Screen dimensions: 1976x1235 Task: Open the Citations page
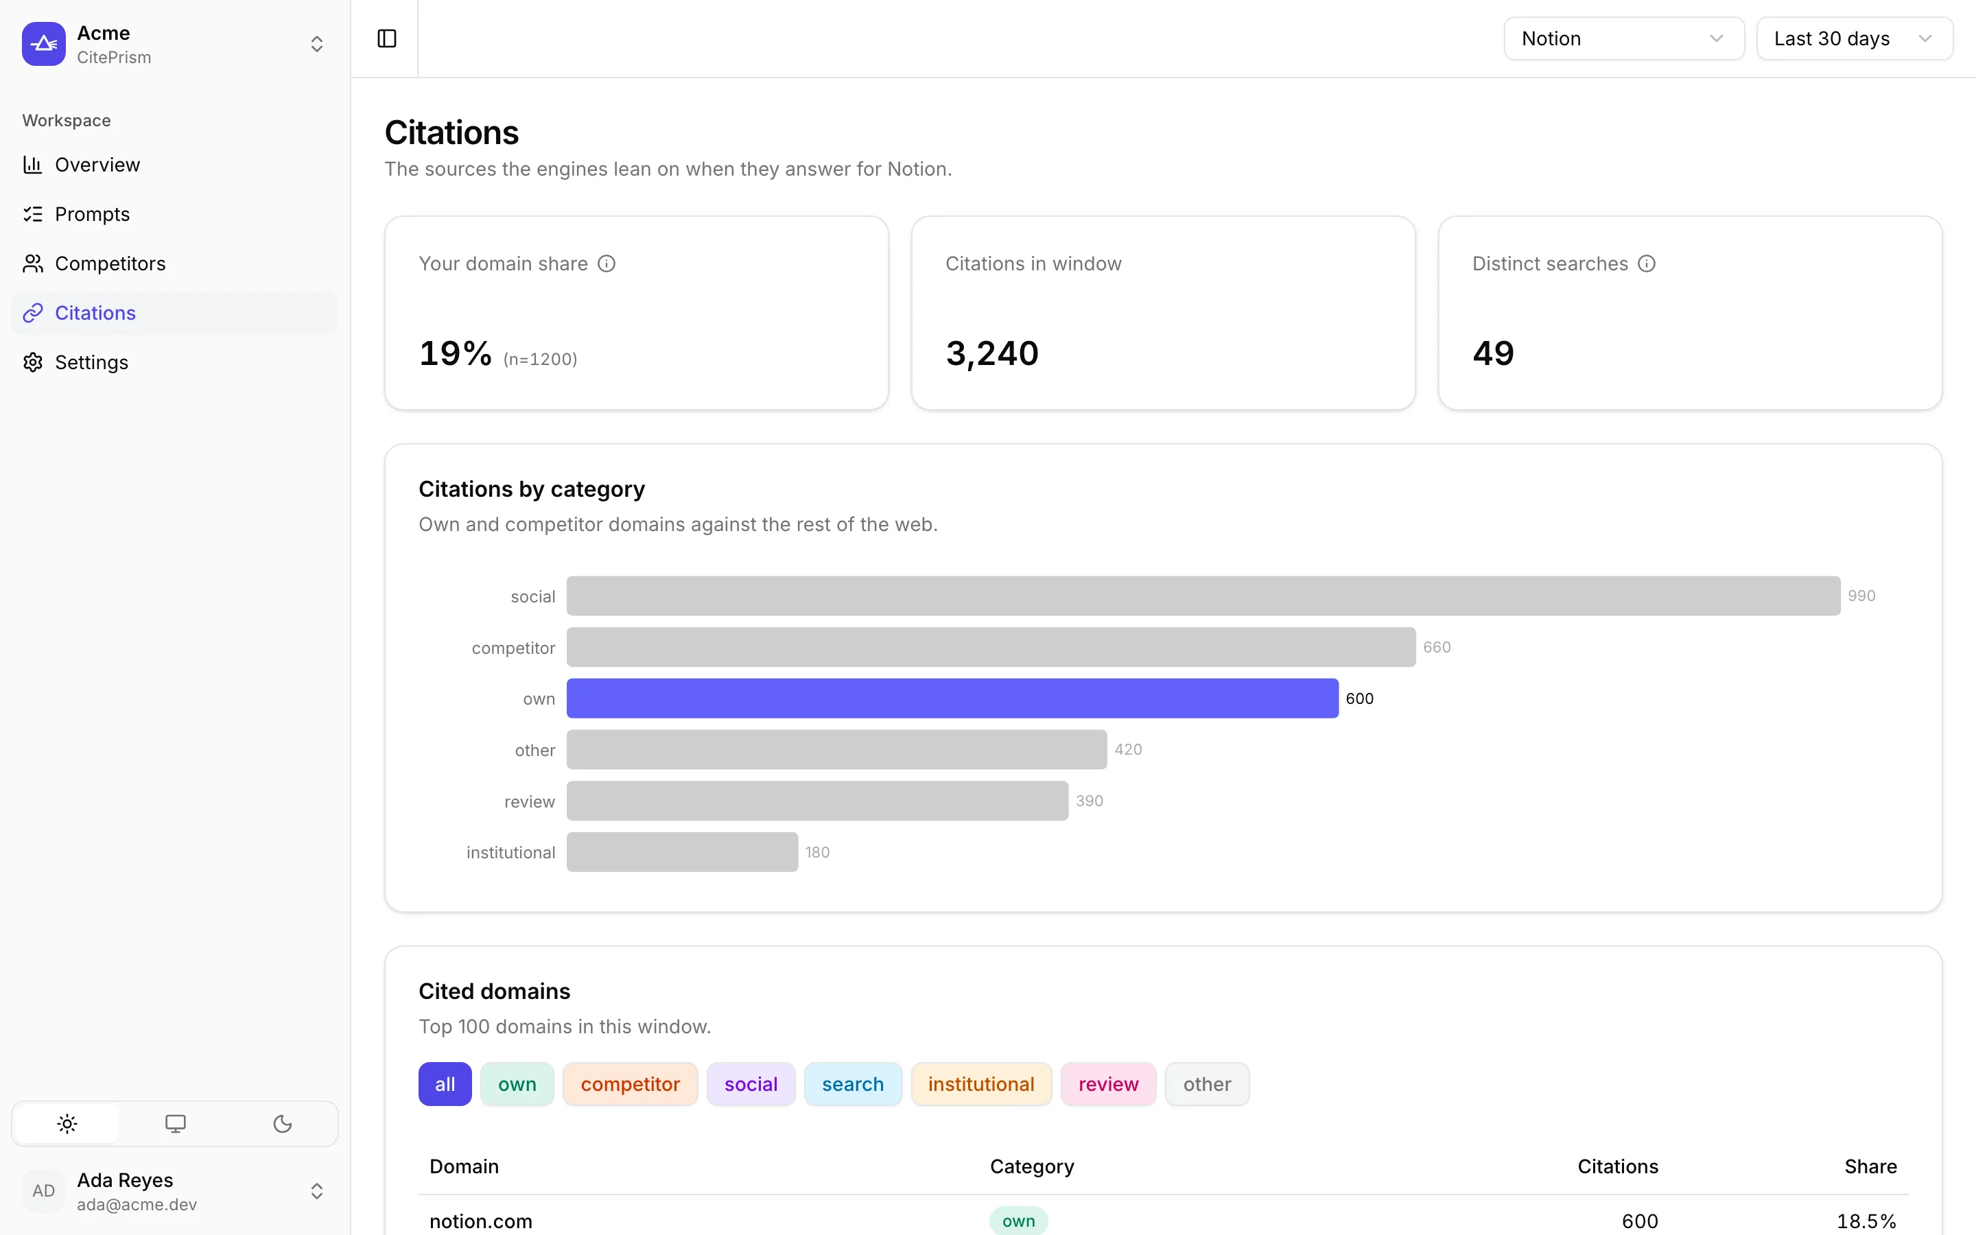175,313
